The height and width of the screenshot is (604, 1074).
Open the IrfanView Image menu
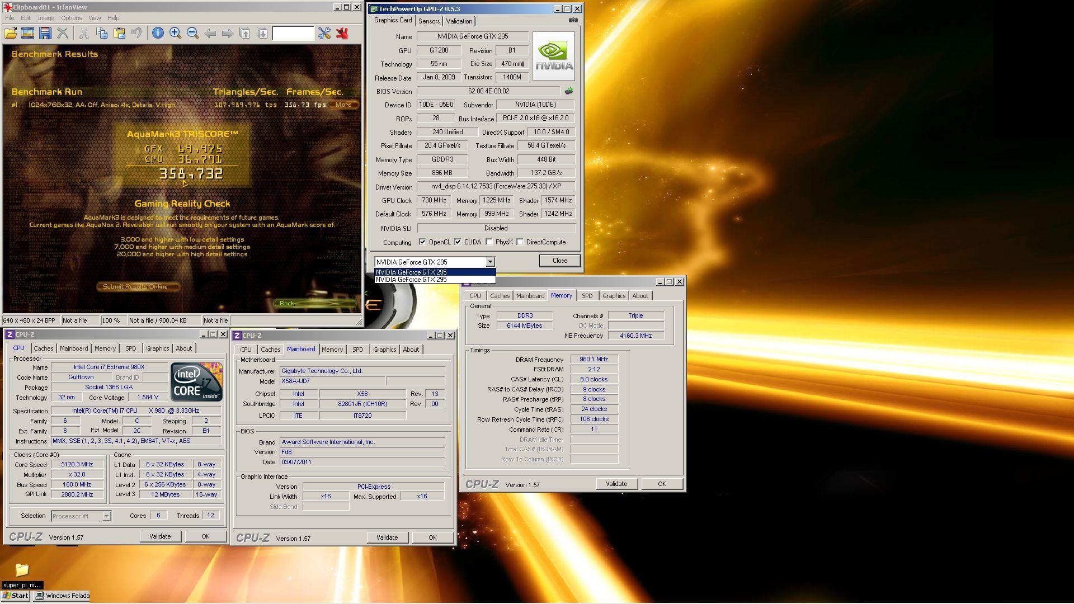tap(46, 18)
